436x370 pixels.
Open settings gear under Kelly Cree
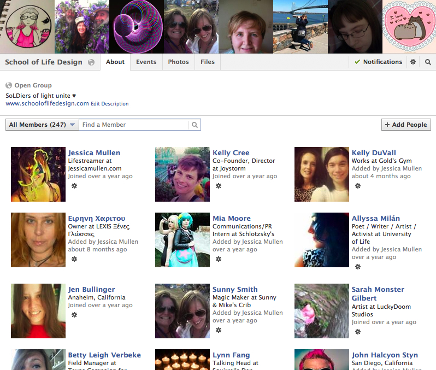(219, 186)
